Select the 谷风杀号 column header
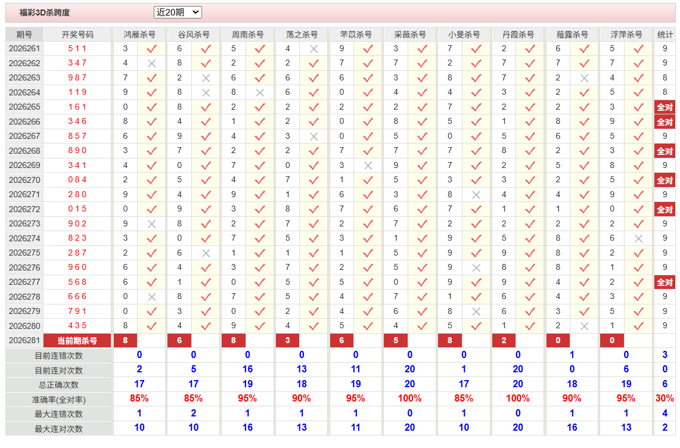 [x=194, y=35]
